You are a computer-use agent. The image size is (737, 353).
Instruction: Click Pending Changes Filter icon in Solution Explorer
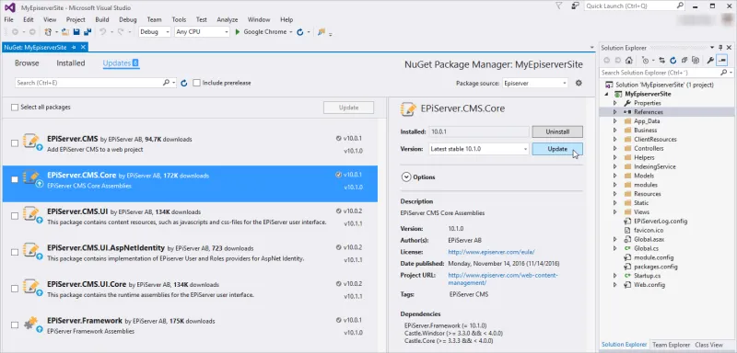pyautogui.click(x=646, y=60)
